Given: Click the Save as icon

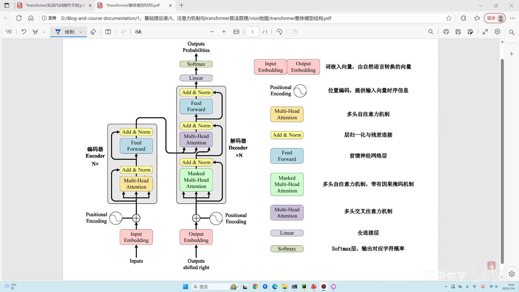Looking at the screenshot, I should pos(470,32).
